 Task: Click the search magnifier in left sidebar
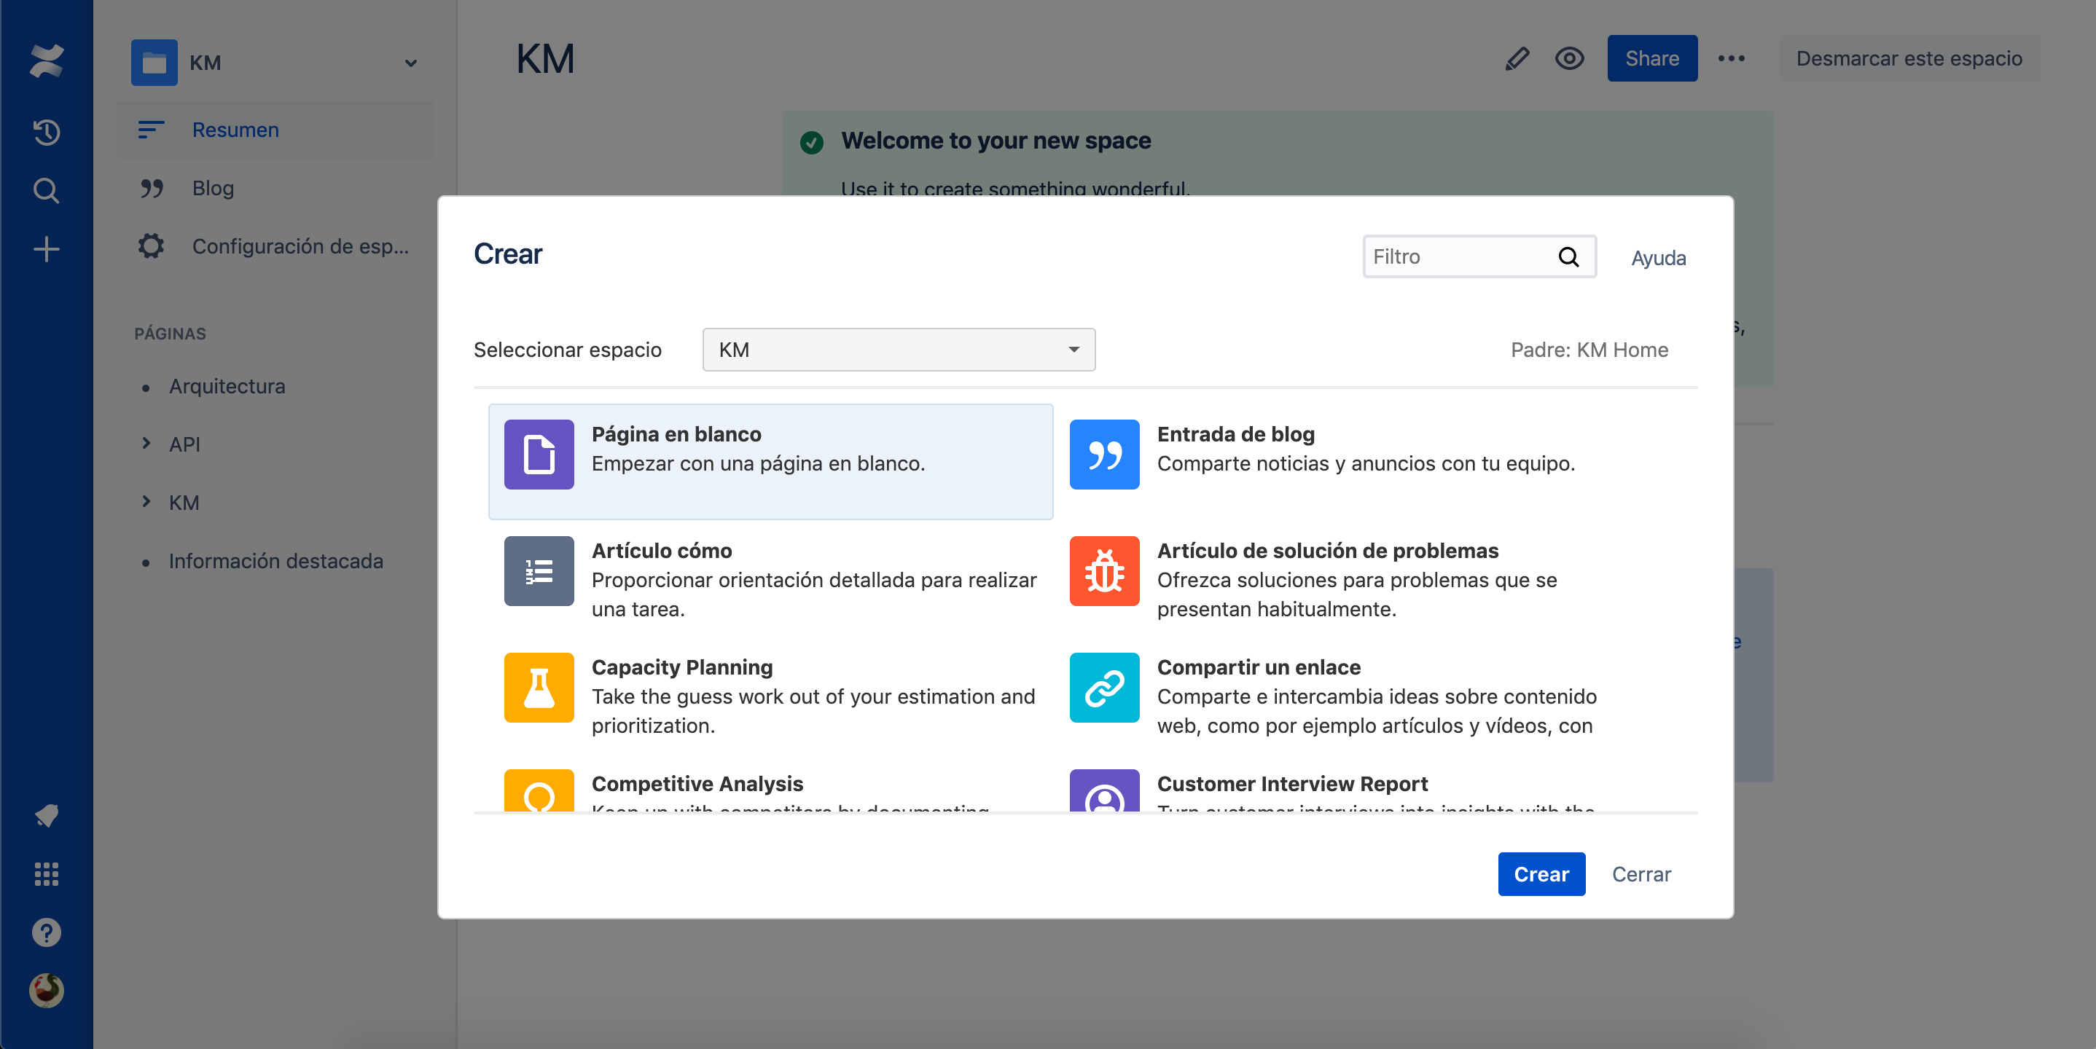[47, 190]
